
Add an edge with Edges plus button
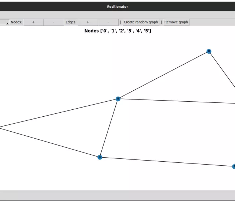[87, 22]
